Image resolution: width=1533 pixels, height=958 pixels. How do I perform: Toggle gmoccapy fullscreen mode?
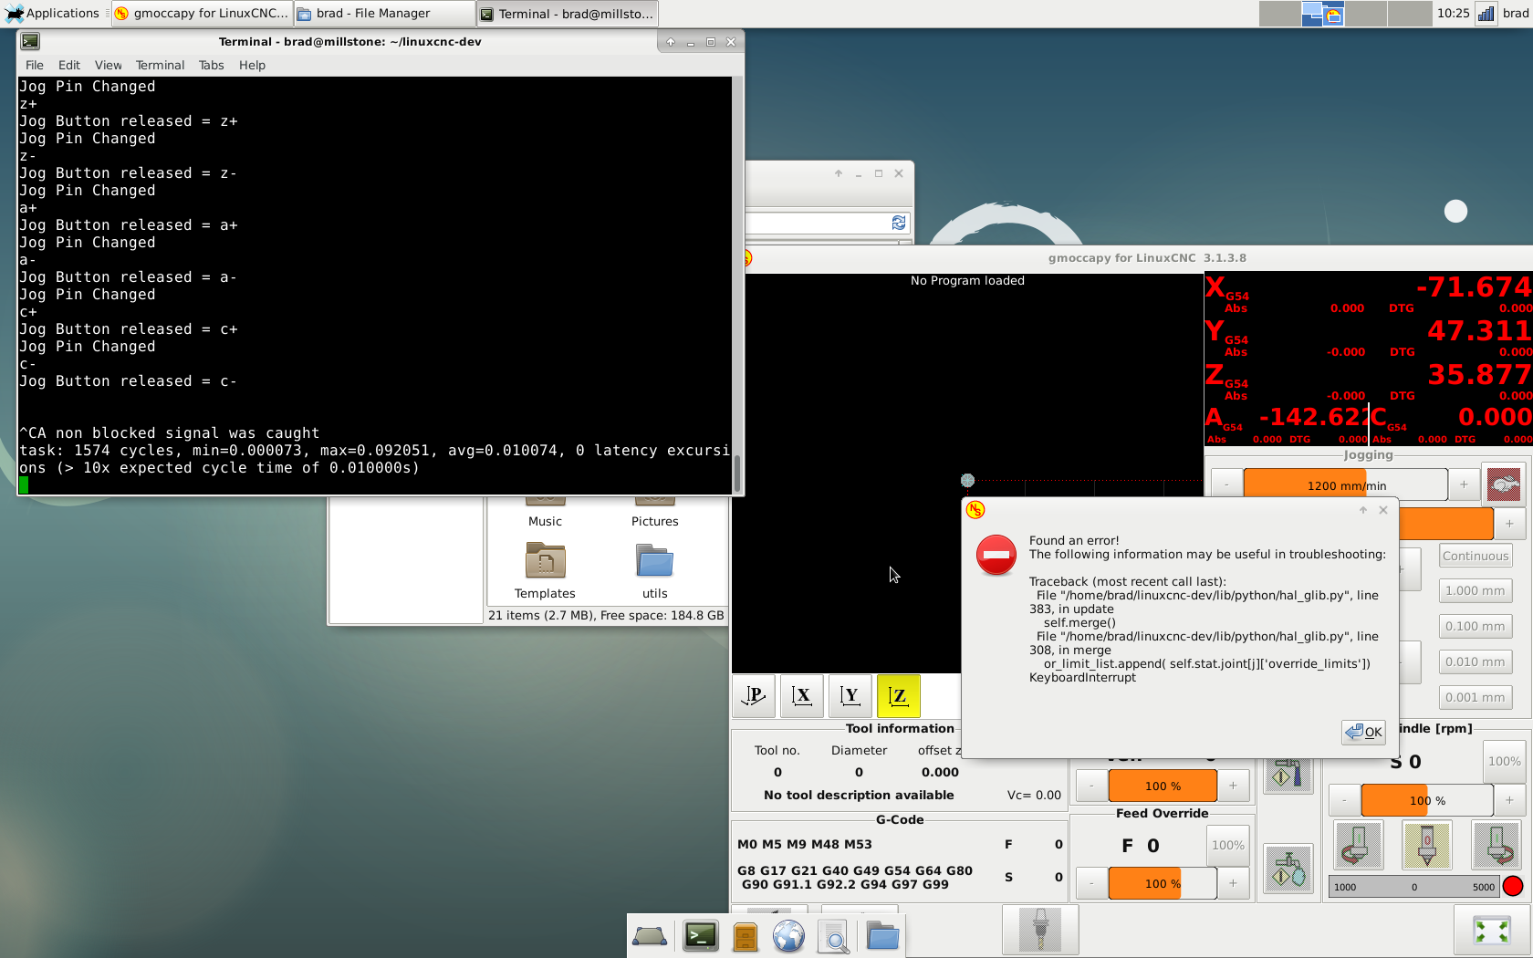(x=1492, y=931)
